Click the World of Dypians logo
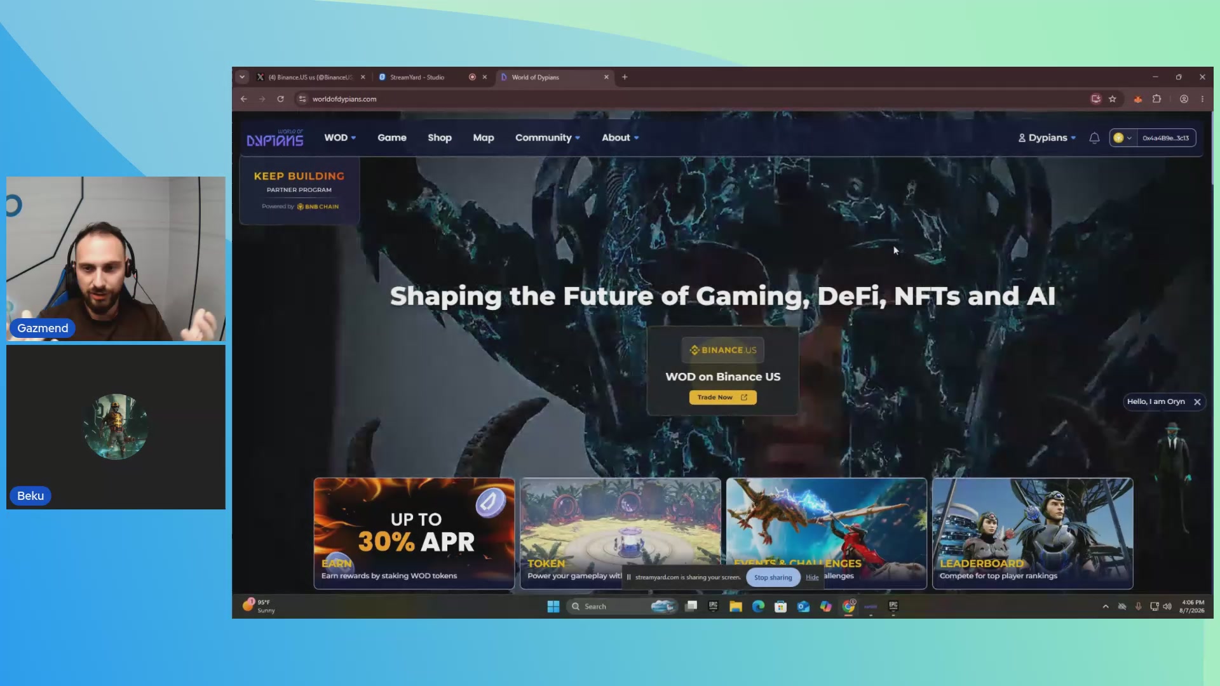1220x686 pixels. point(274,138)
